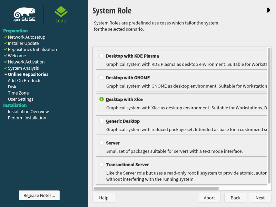Choose the Server system role

click(101, 142)
